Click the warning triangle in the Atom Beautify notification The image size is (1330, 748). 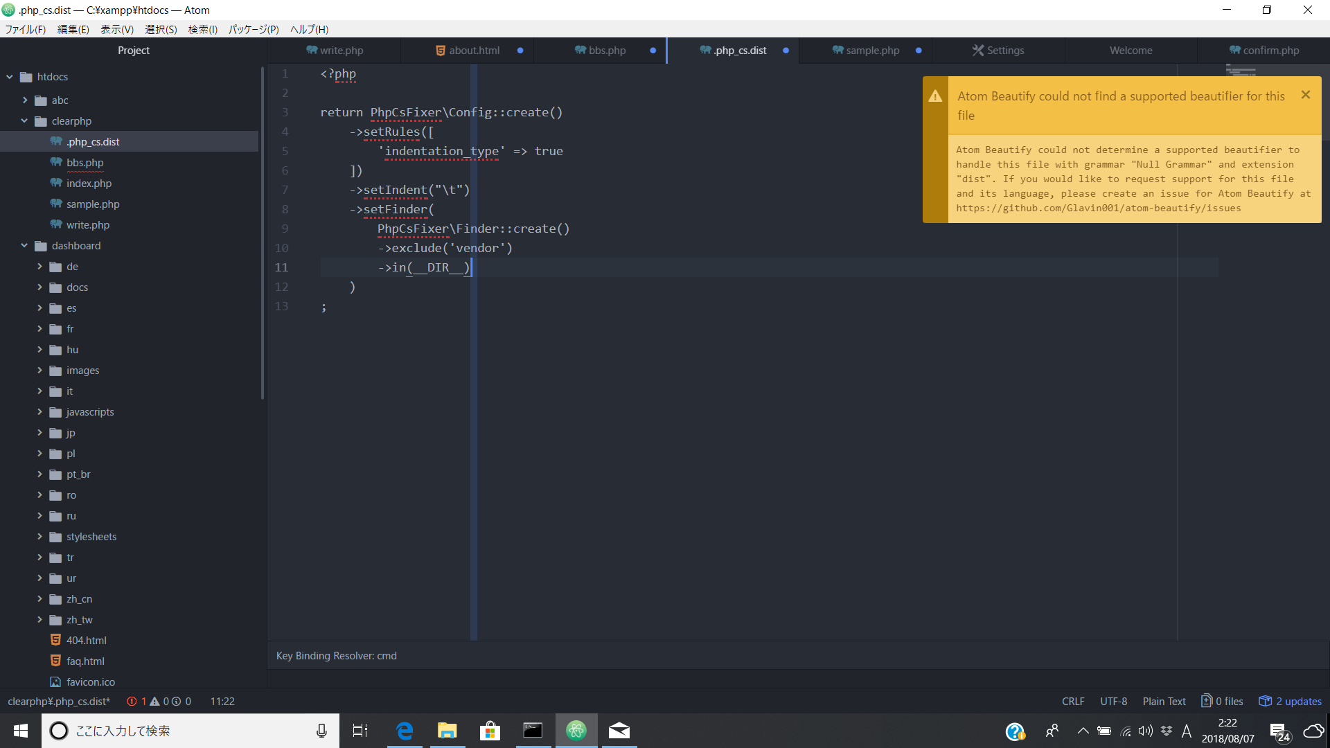935,96
